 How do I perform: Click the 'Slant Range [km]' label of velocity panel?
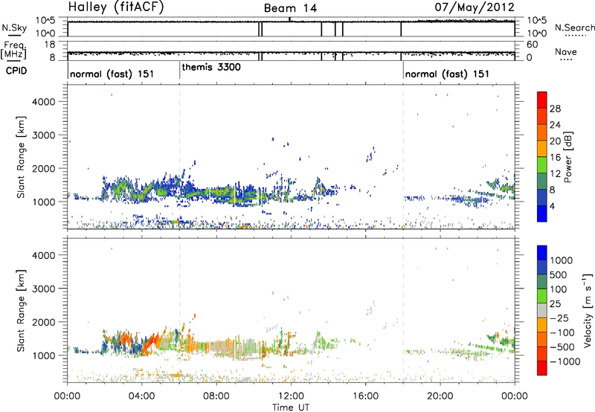pos(21,311)
